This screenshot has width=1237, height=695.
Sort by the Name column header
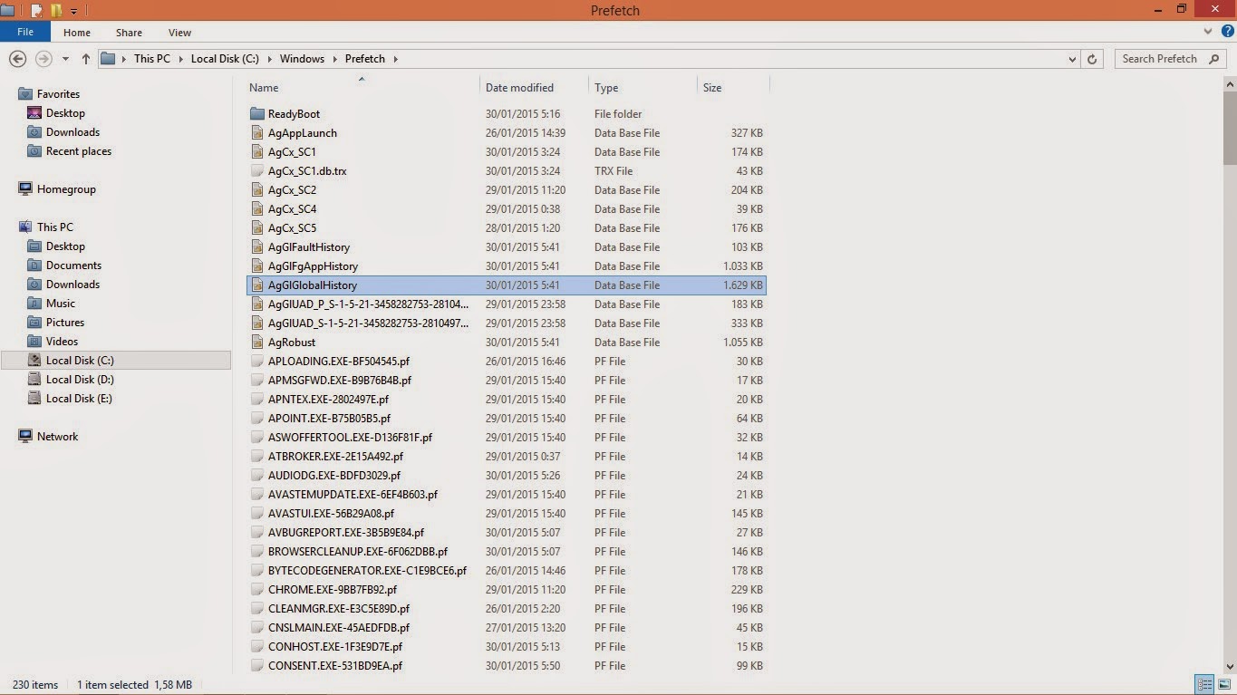[x=264, y=88]
